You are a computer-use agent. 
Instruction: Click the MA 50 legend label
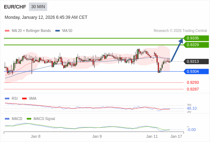[x=67, y=31]
